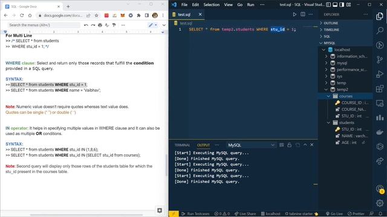Expand the sys database node

(x=327, y=77)
